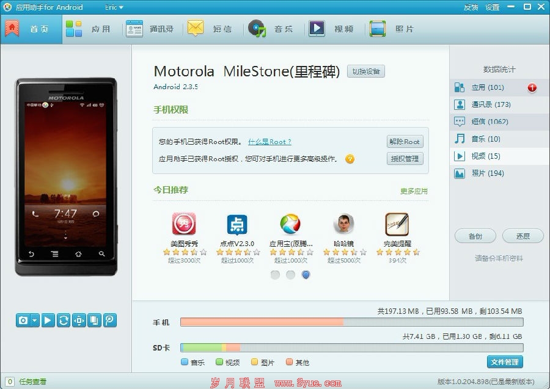The width and height of the screenshot is (550, 389).
Task: Open 设置 settings in title bar
Action: pyautogui.click(x=492, y=7)
